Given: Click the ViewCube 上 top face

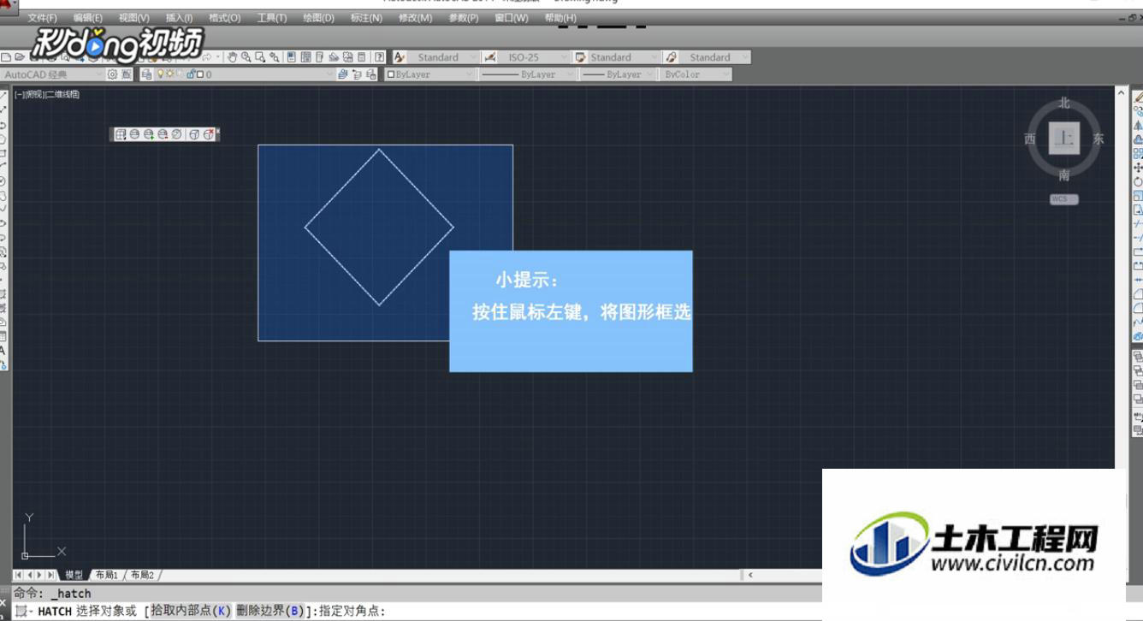Looking at the screenshot, I should 1063,139.
